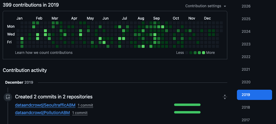This screenshot has width=276, height=124.
Task: Open the 2017 contribution year
Action: point(246,120)
